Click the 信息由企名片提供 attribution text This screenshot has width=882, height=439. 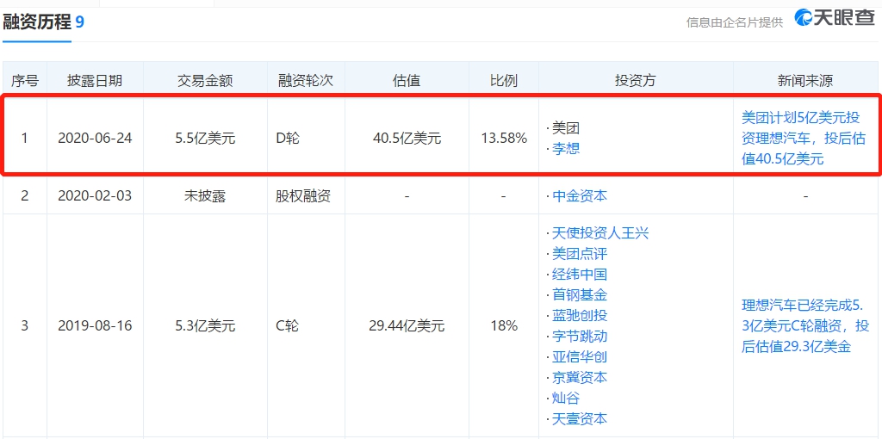[735, 22]
